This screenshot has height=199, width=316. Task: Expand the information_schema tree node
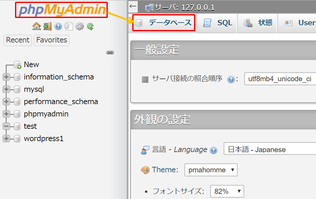6,77
